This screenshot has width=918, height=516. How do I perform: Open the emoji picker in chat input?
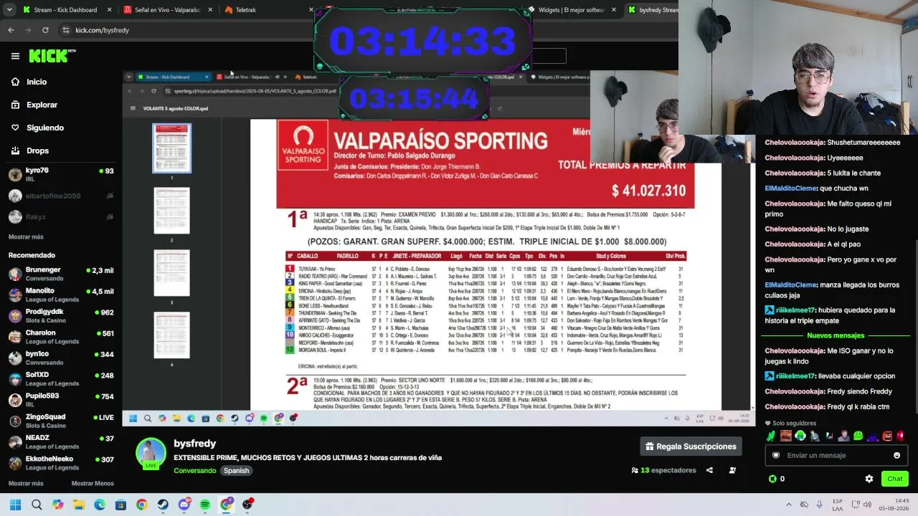[x=896, y=455]
